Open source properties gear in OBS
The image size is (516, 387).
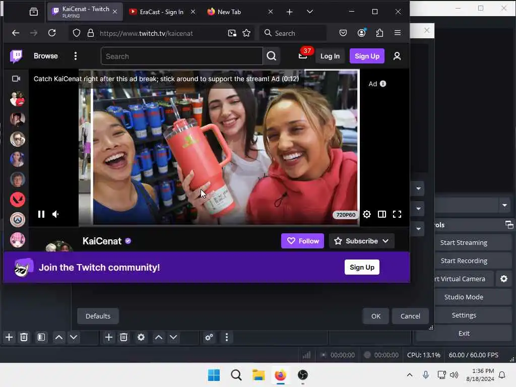(141, 337)
